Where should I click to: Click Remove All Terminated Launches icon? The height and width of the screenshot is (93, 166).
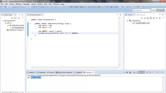coord(130,72)
